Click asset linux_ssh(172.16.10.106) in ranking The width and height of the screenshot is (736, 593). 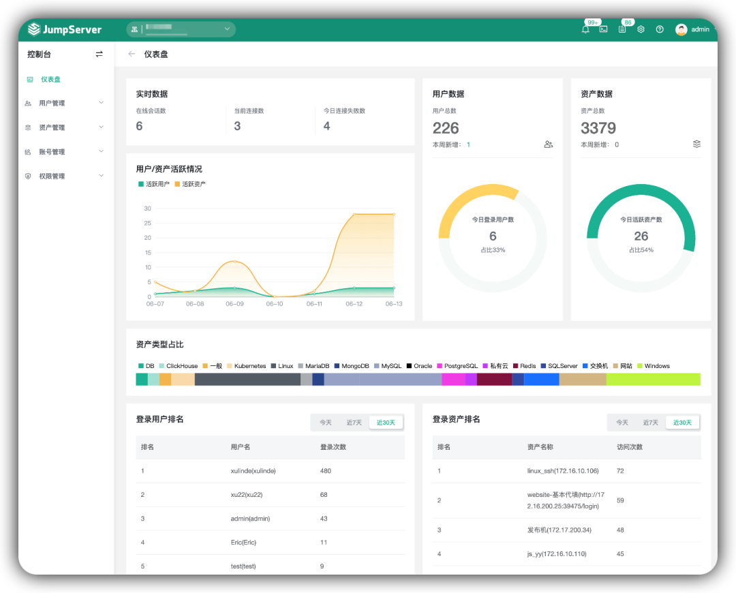(563, 472)
